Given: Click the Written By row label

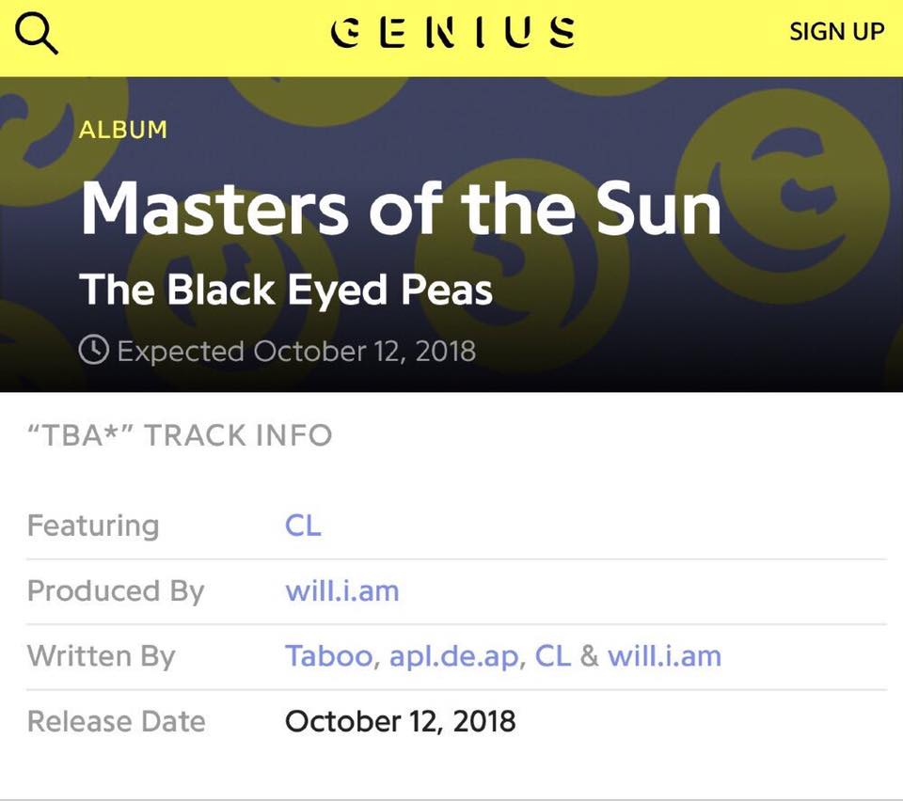Looking at the screenshot, I should 102,655.
